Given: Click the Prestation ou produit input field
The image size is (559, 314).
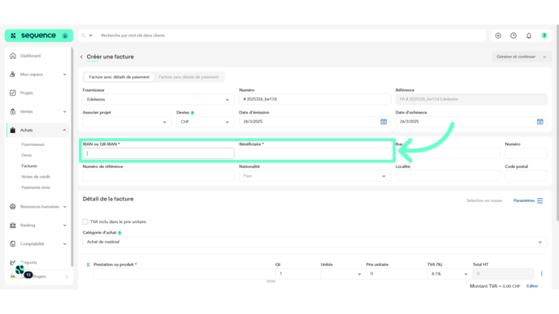Looking at the screenshot, I should click(184, 273).
